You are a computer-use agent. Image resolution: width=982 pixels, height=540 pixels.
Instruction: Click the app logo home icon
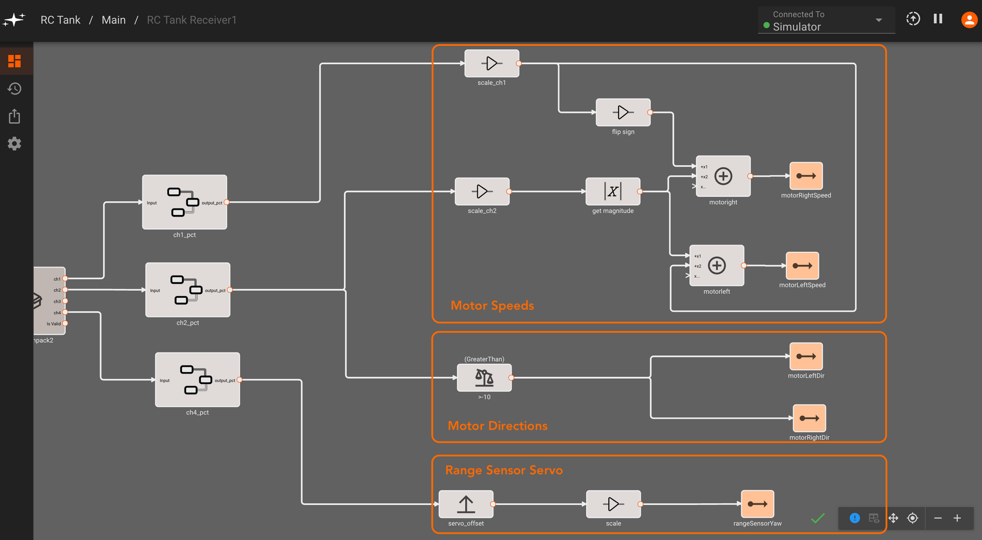point(14,20)
